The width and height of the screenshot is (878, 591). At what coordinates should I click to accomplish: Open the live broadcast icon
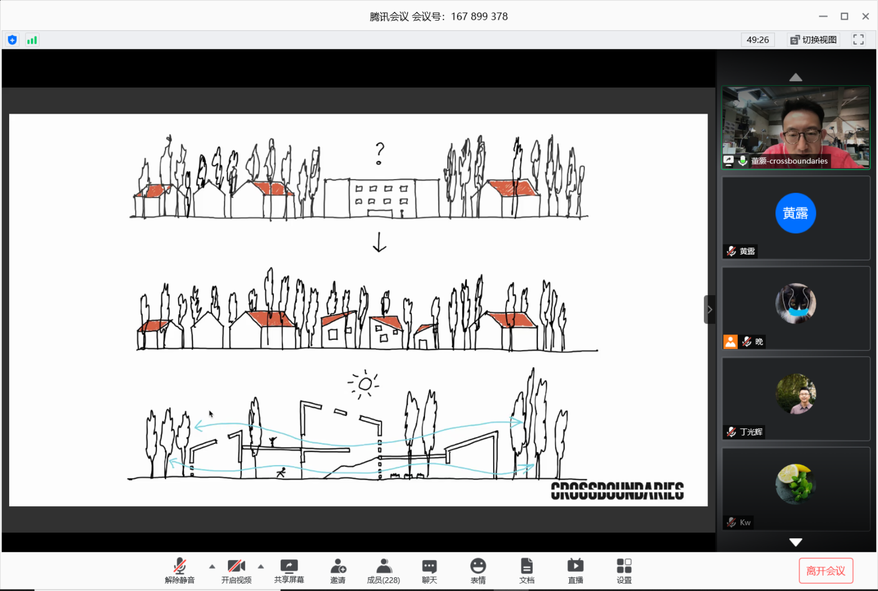(x=575, y=571)
